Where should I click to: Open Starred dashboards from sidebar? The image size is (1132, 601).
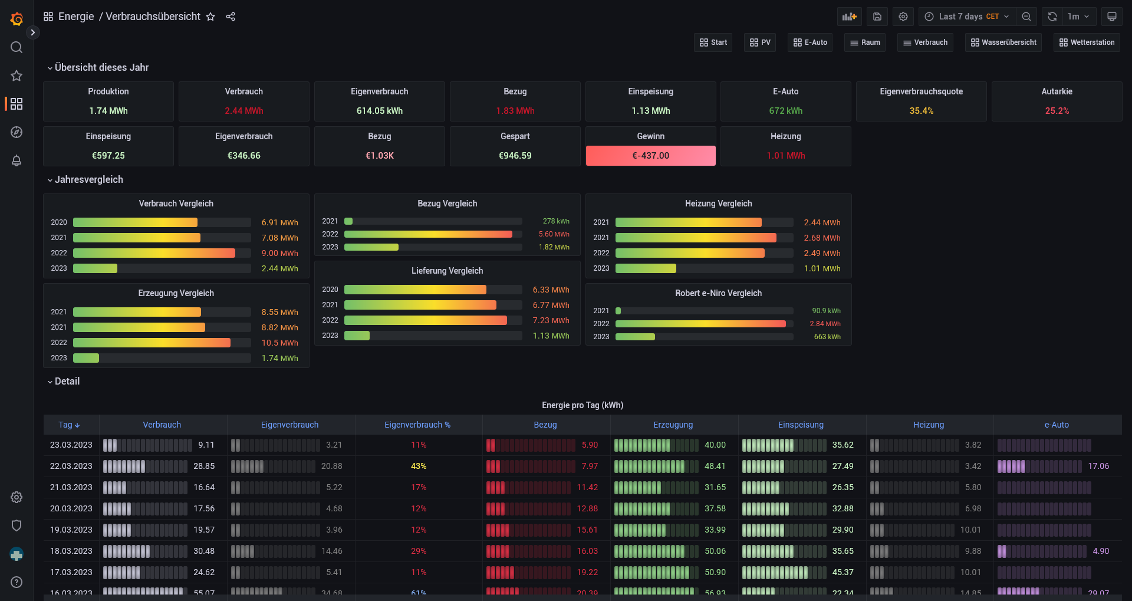pos(17,75)
